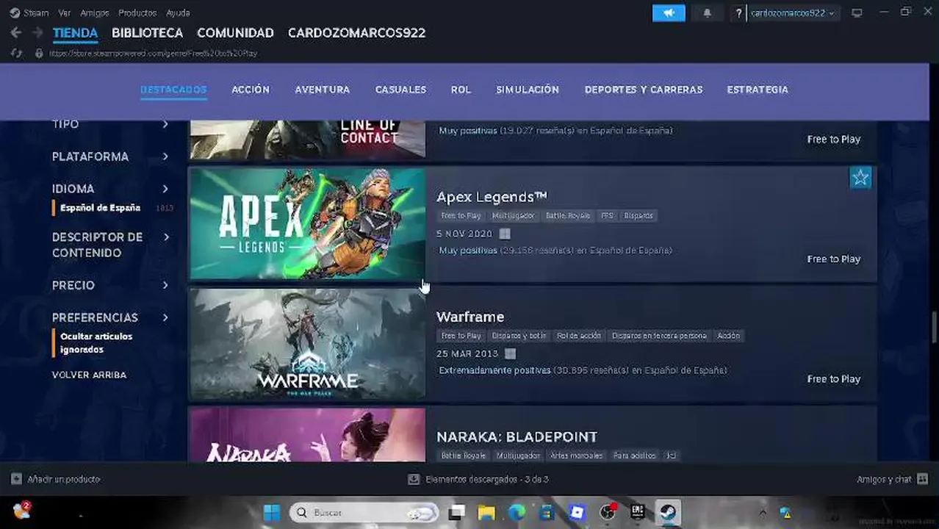This screenshot has width=939, height=529.
Task: Reload the store page
Action: (x=16, y=54)
